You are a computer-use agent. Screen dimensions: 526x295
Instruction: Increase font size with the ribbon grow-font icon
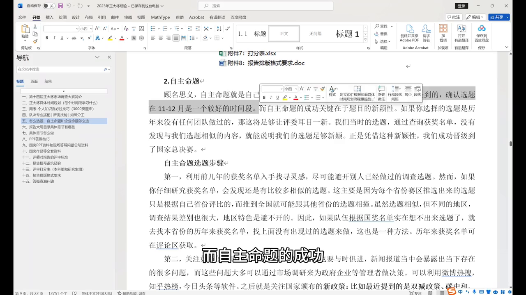tap(97, 29)
